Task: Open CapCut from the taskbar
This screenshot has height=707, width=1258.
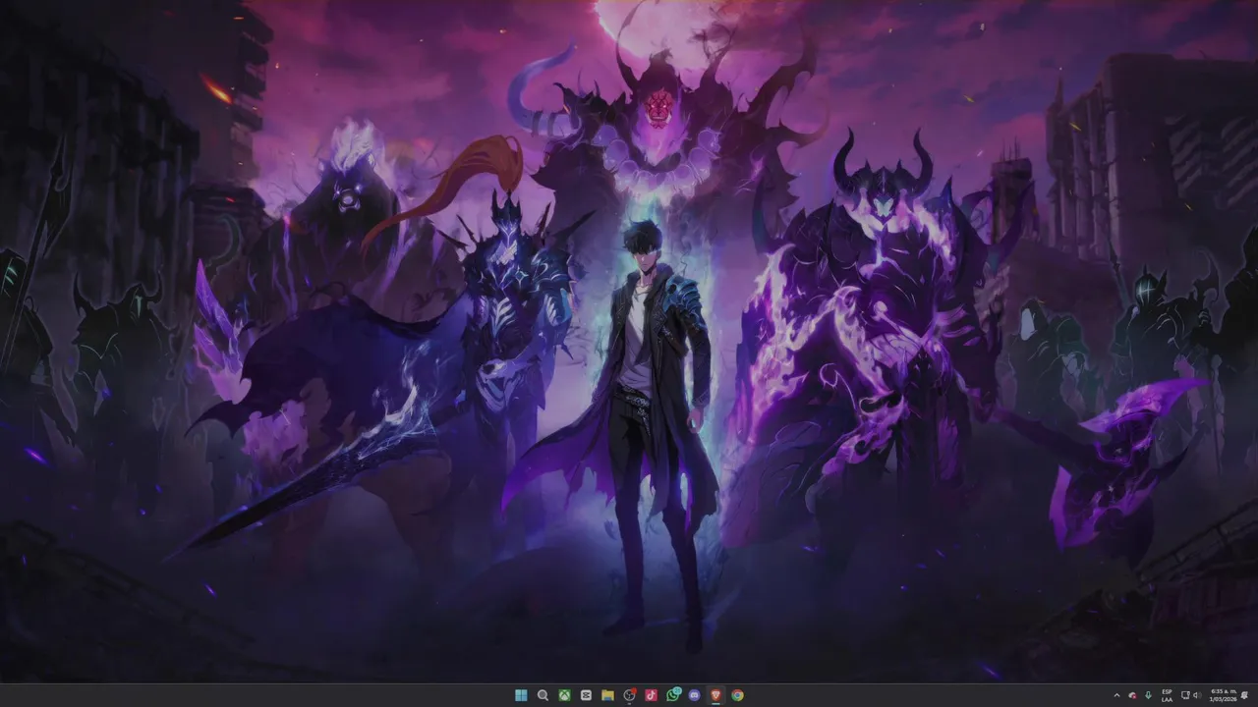Action: (586, 695)
